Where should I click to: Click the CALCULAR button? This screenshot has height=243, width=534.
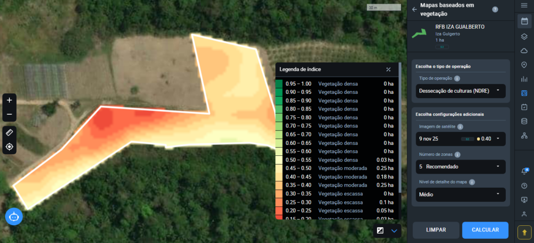point(485,230)
